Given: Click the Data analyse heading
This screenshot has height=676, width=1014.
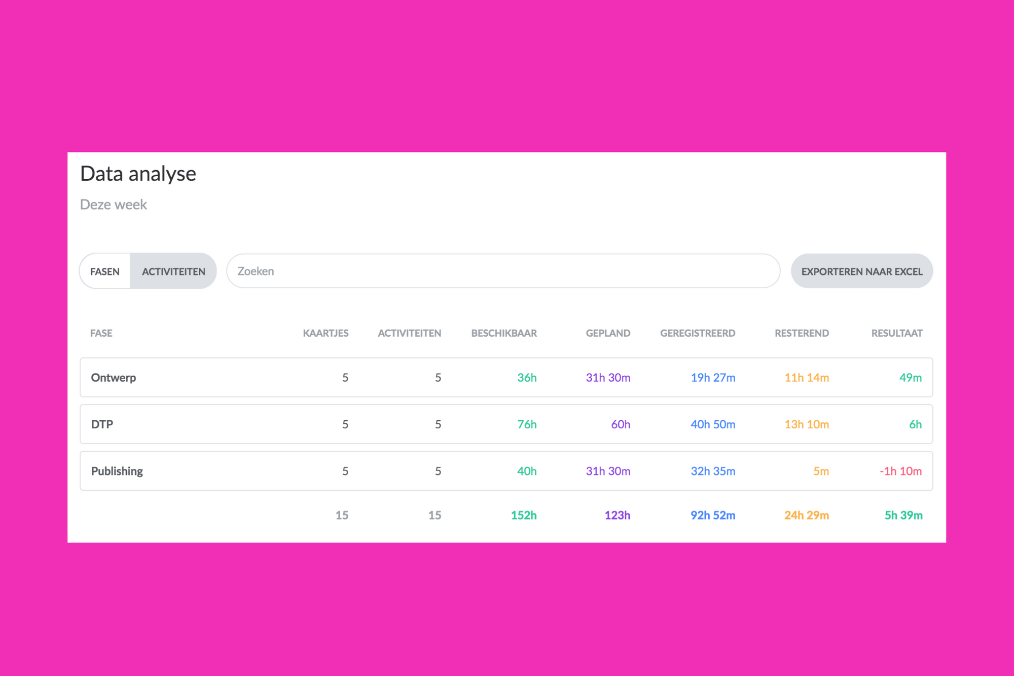Looking at the screenshot, I should (138, 174).
